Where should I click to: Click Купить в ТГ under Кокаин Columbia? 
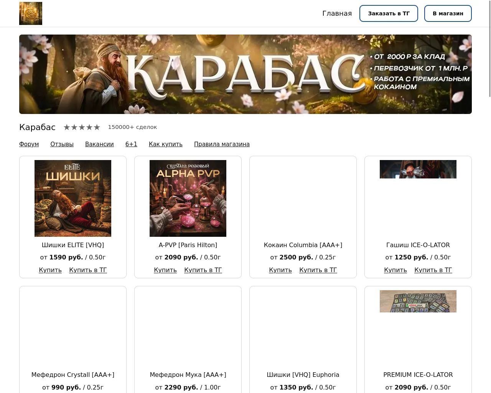(318, 270)
